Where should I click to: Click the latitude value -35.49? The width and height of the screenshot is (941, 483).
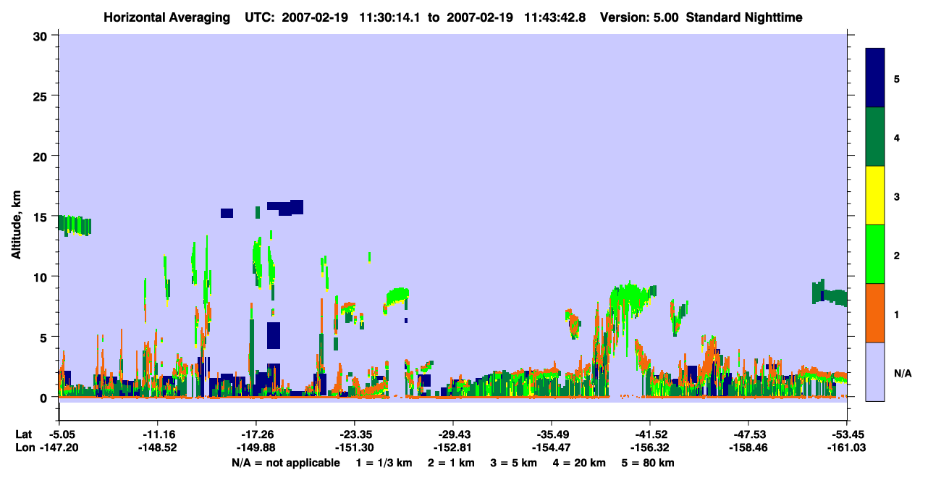(552, 434)
